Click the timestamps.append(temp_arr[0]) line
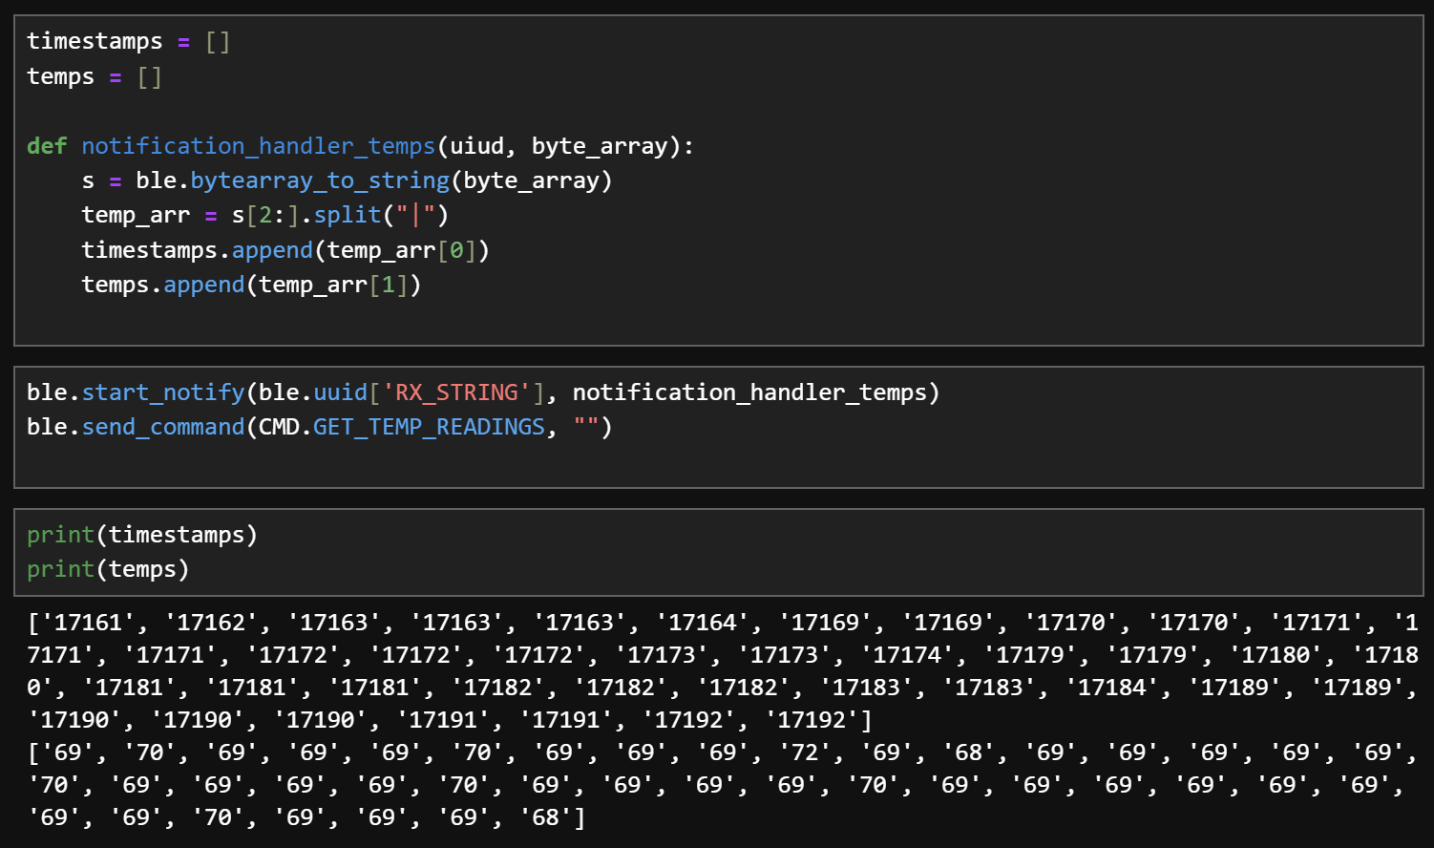Screen dimensions: 1434x848 [285, 250]
